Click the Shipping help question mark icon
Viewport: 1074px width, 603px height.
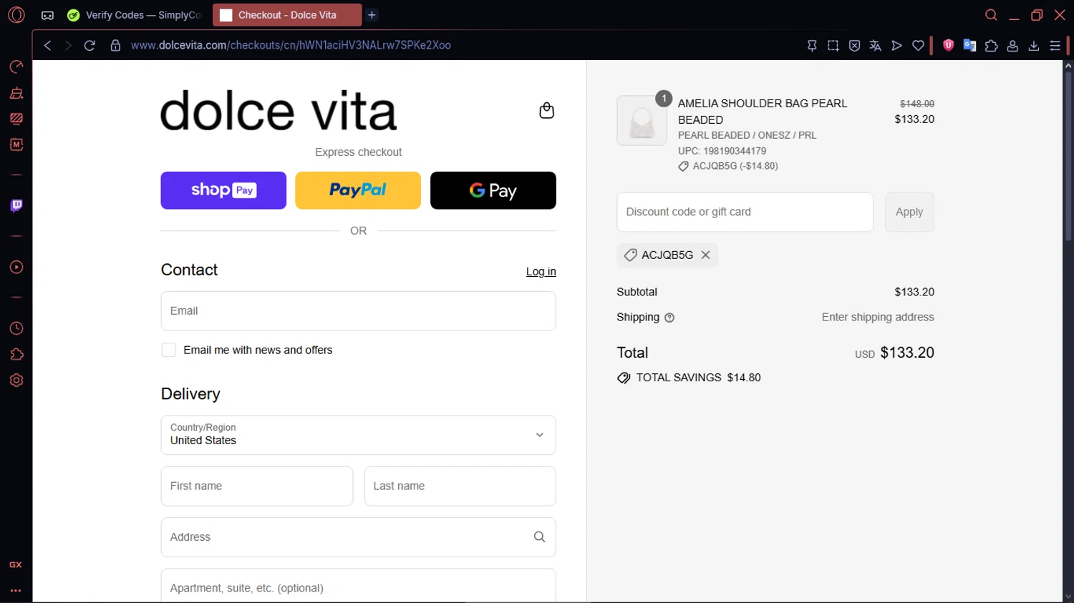tap(669, 318)
